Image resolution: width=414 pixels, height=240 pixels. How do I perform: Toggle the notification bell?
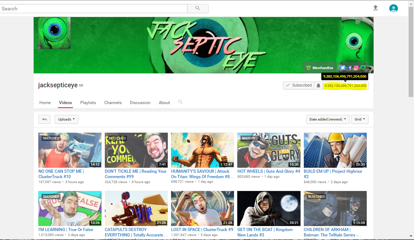pos(318,85)
